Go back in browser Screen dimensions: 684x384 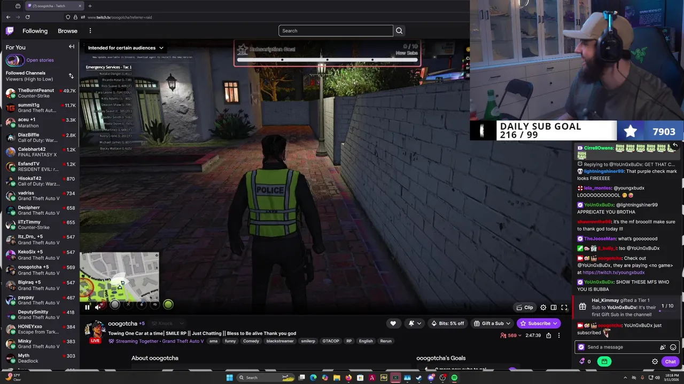8,17
